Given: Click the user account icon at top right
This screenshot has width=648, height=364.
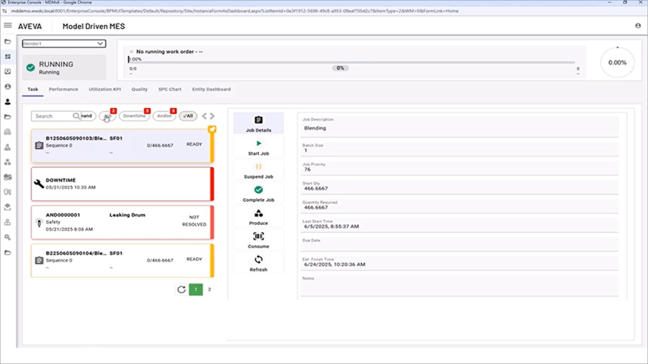Looking at the screenshot, I should pos(638,26).
